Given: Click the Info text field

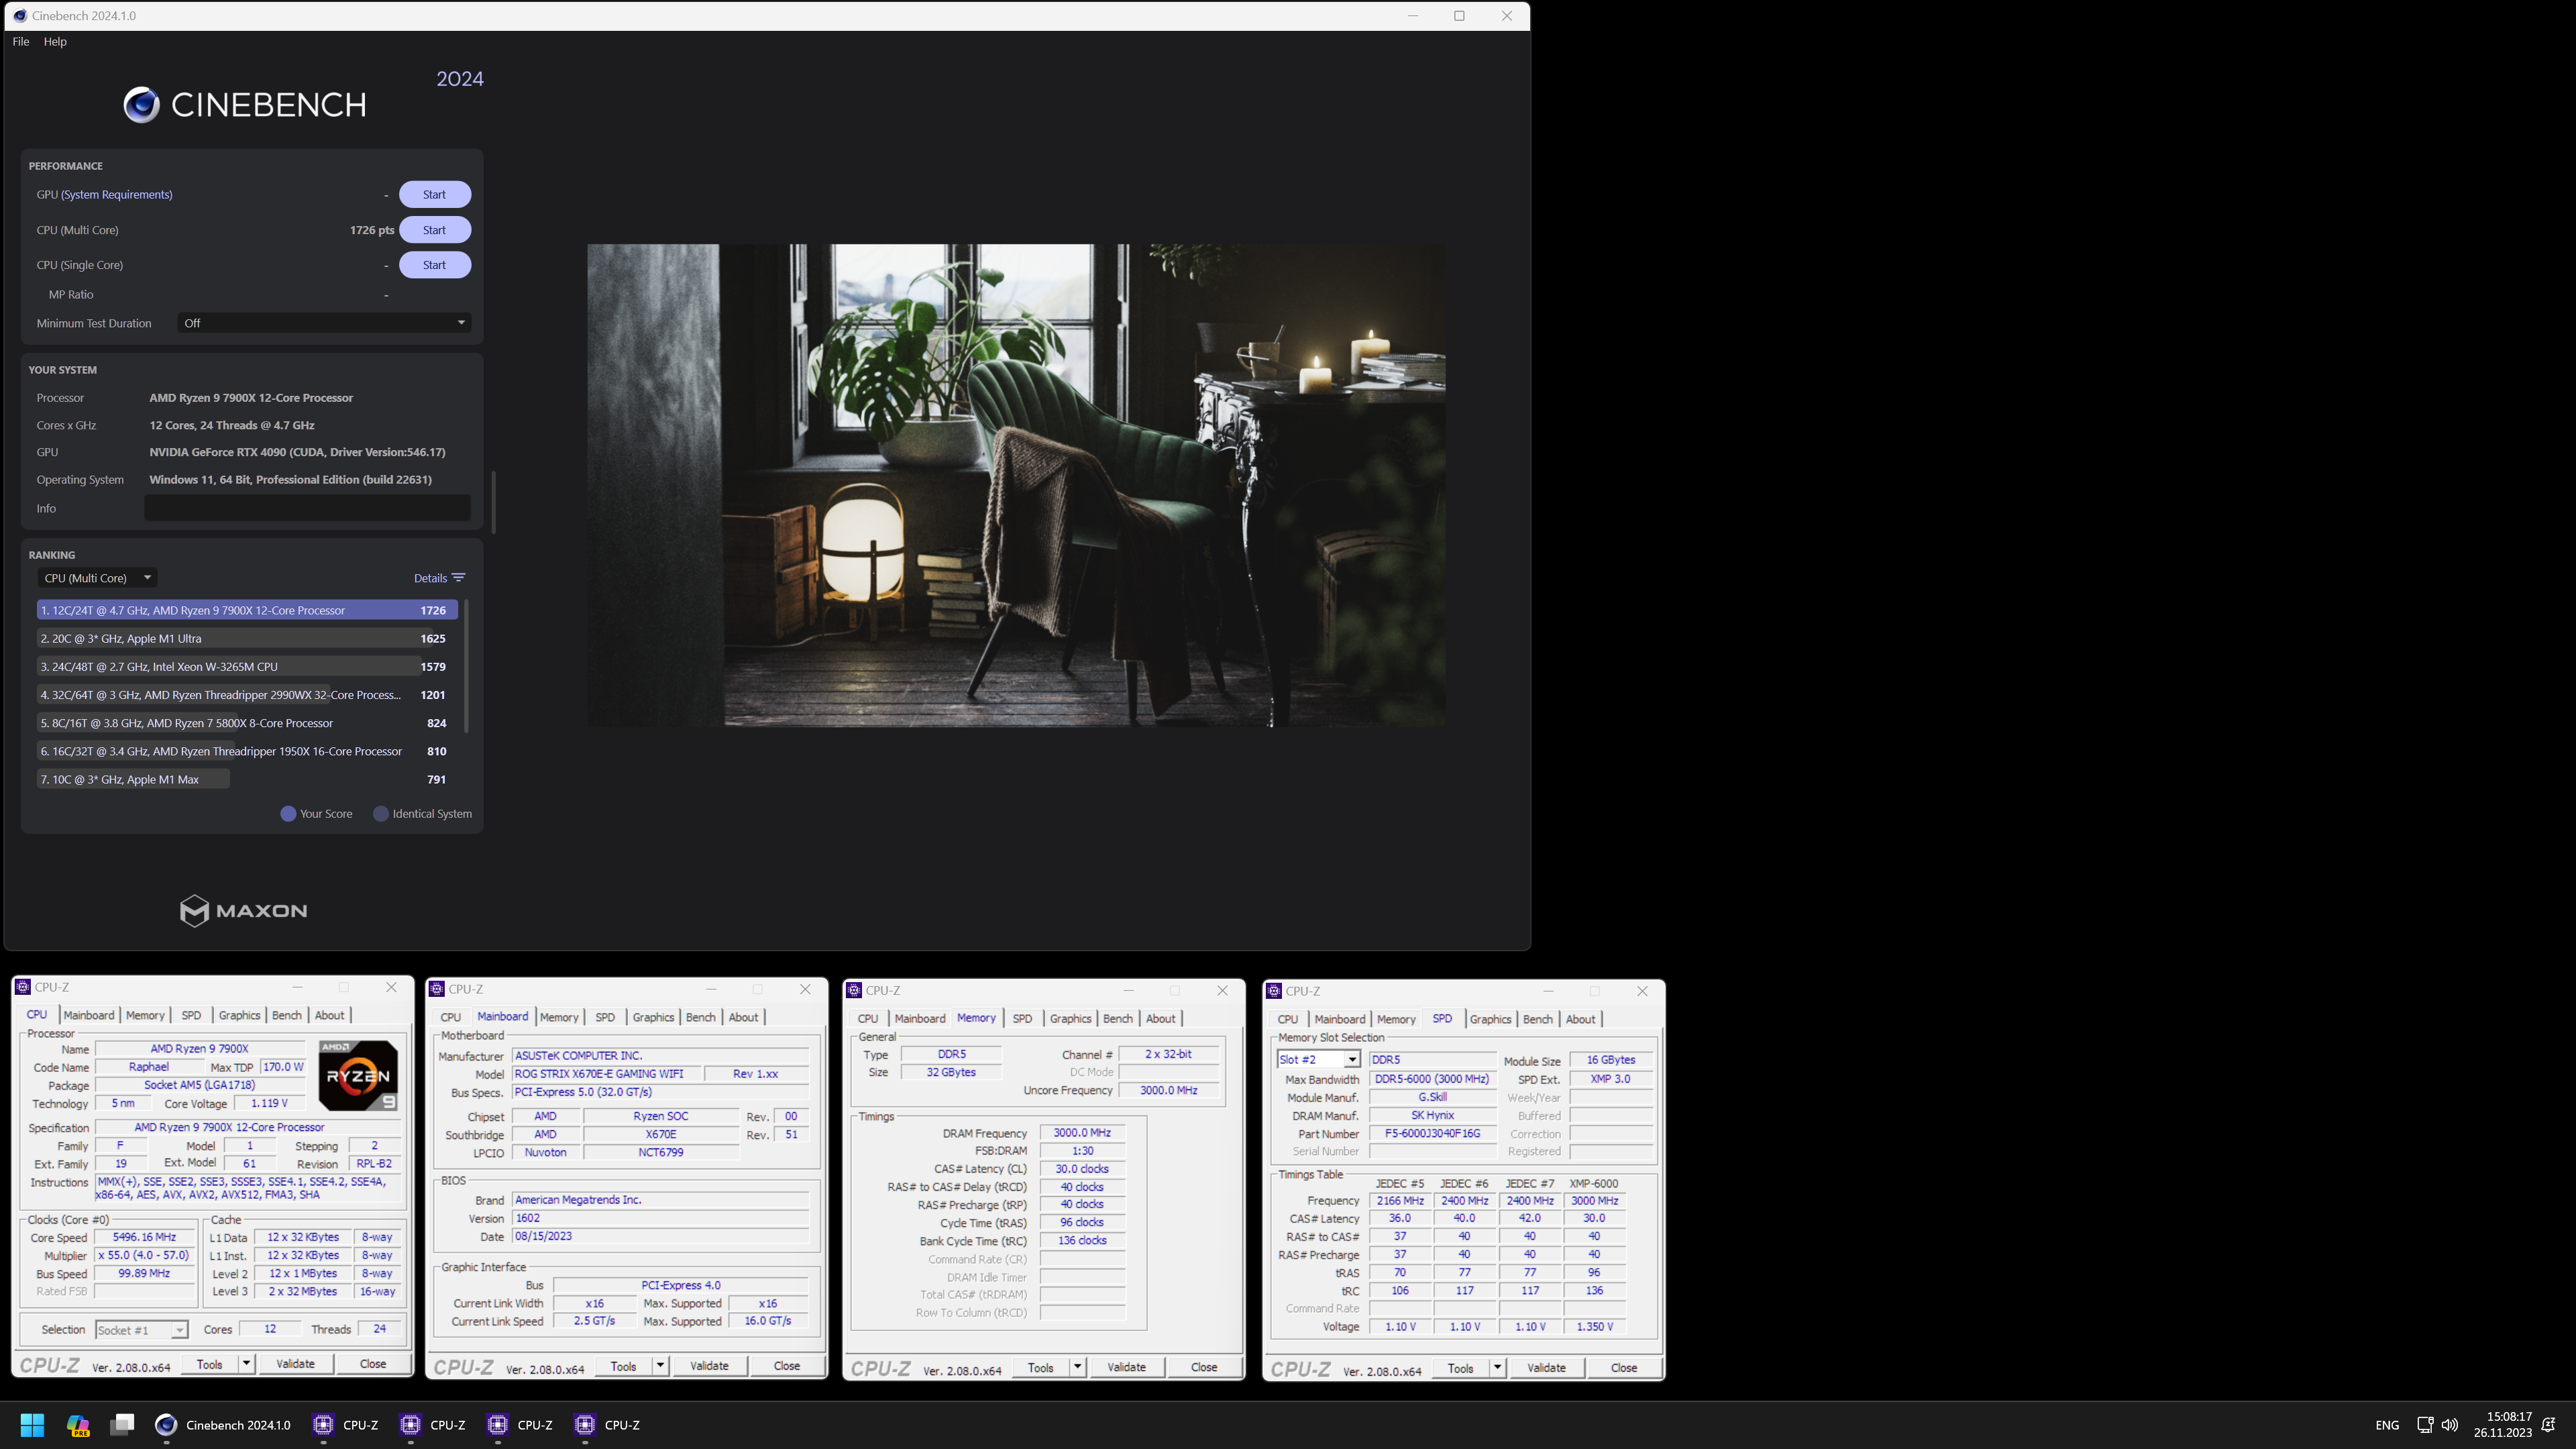Looking at the screenshot, I should coord(307,508).
